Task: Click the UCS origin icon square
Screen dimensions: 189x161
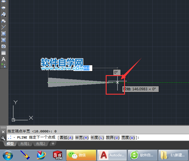Action: coord(13,120)
